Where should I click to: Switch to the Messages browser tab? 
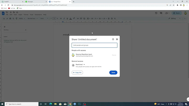click(x=36, y=2)
